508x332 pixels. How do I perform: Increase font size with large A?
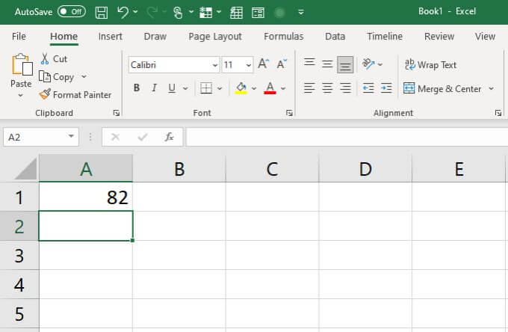(264, 64)
